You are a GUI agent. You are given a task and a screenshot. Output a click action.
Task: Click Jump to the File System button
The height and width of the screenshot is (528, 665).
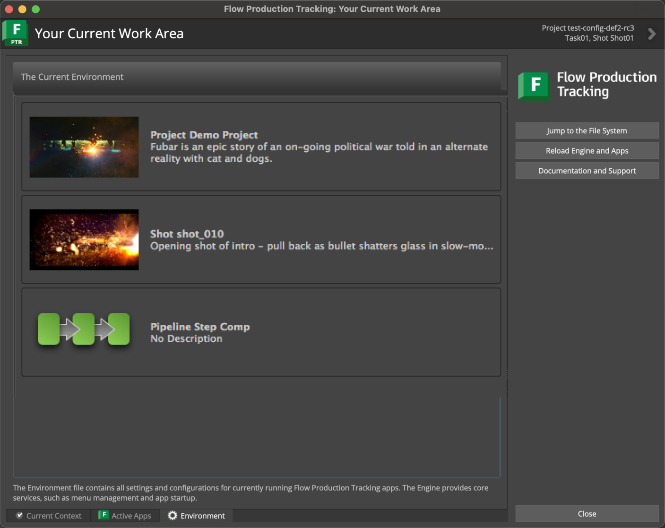pyautogui.click(x=587, y=130)
